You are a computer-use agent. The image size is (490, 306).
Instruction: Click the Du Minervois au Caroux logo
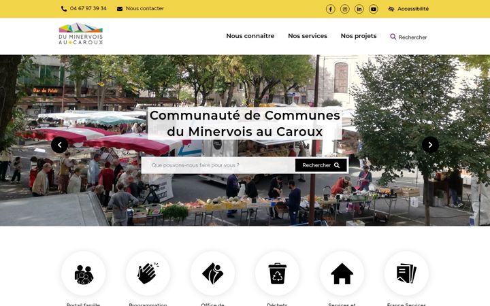tap(80, 34)
